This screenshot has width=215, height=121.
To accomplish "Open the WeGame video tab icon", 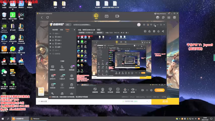I will click(x=117, y=16).
